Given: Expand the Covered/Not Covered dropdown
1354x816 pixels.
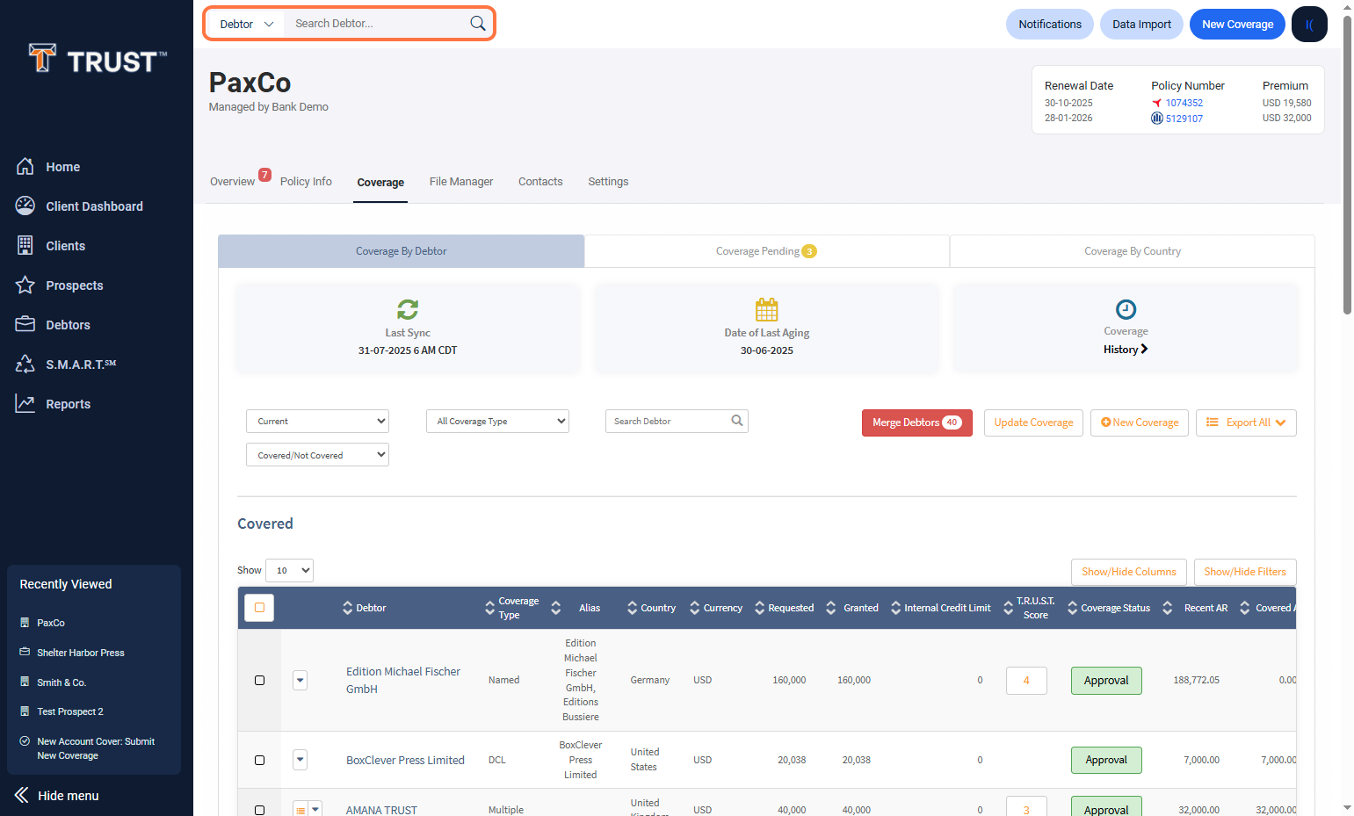Looking at the screenshot, I should point(317,455).
